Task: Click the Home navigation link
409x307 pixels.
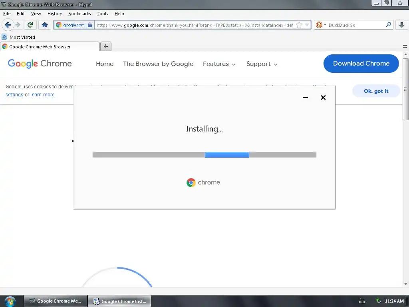Action: coord(105,64)
